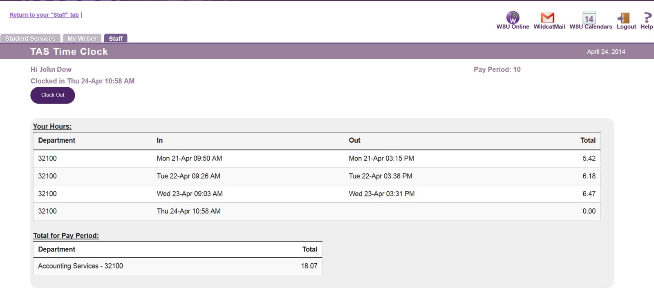Click the 'In' column header
Image resolution: width=654 pixels, height=300 pixels.
coord(159,140)
